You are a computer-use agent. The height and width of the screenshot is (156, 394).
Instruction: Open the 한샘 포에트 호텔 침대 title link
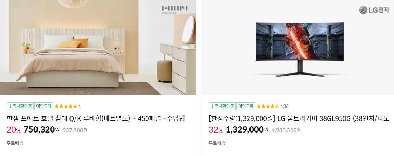click(96, 118)
